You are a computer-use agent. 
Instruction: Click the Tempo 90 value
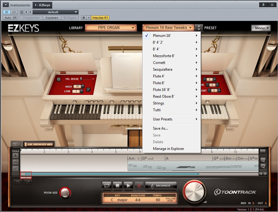click(x=158, y=200)
